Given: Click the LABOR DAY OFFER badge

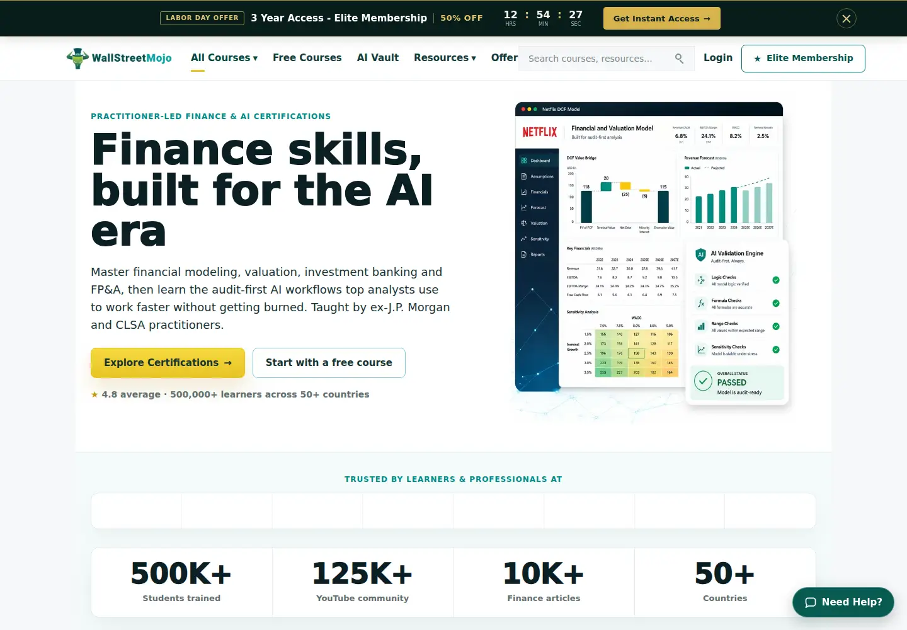Looking at the screenshot, I should click(x=202, y=18).
